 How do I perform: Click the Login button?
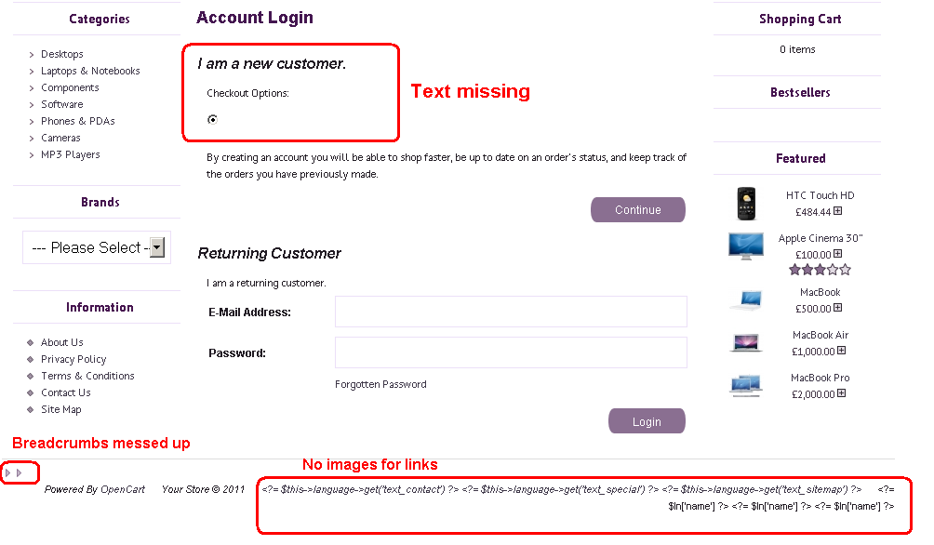click(x=647, y=421)
